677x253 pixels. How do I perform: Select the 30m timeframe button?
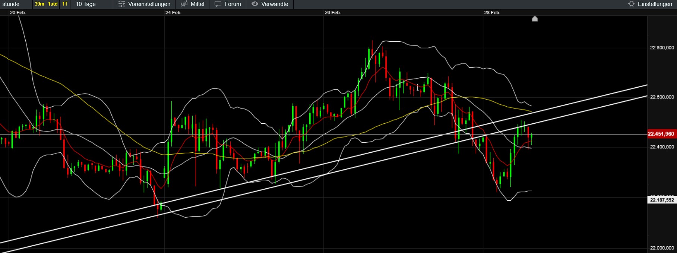[39, 4]
